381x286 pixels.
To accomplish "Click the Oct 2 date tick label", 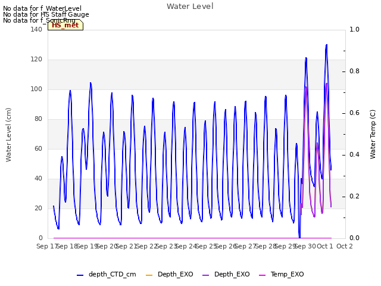I will click(345, 246).
